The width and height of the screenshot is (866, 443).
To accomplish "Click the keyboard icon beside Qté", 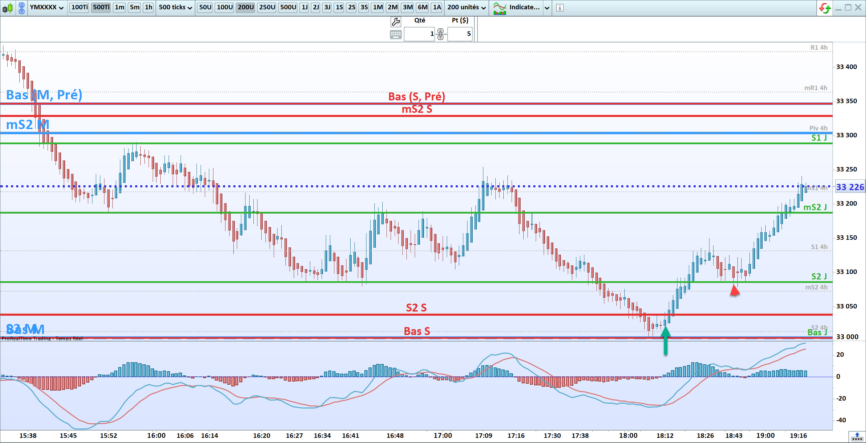I will pos(396,34).
